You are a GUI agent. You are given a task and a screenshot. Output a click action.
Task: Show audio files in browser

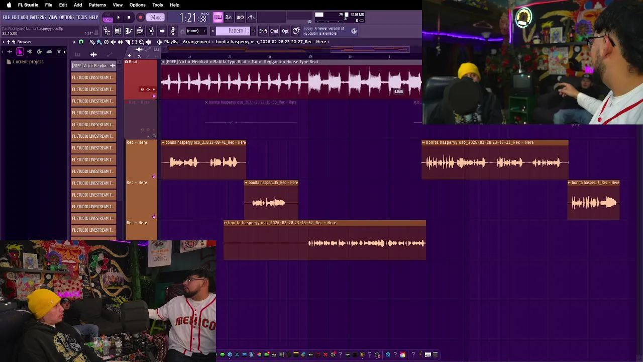click(10, 51)
